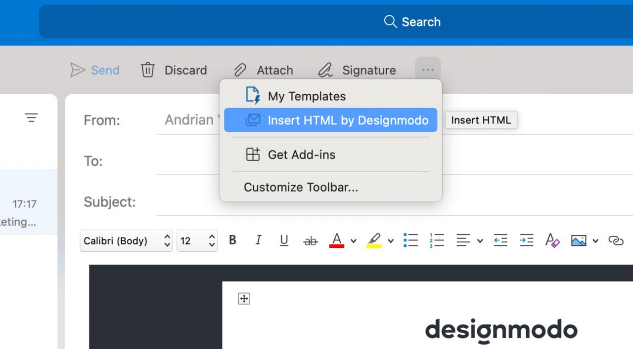This screenshot has width=633, height=349.
Task: Insert a hyperlink using link icon
Action: pos(616,240)
